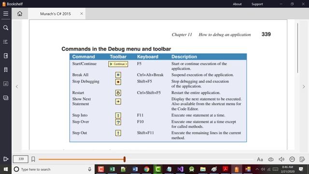Image resolution: width=309 pixels, height=174 pixels.
Task: Click the Continue toolbar button image
Action: pos(118,64)
